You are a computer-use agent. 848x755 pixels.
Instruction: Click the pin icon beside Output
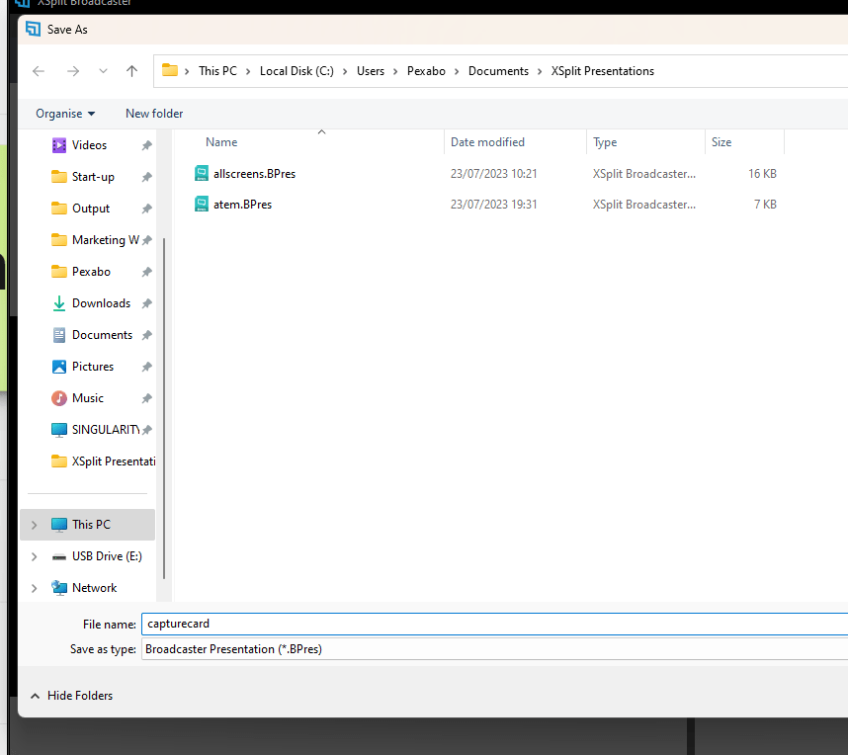tap(146, 209)
